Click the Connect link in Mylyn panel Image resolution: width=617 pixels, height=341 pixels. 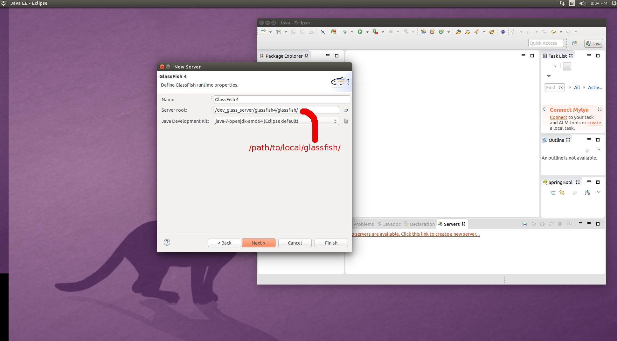[x=558, y=117]
